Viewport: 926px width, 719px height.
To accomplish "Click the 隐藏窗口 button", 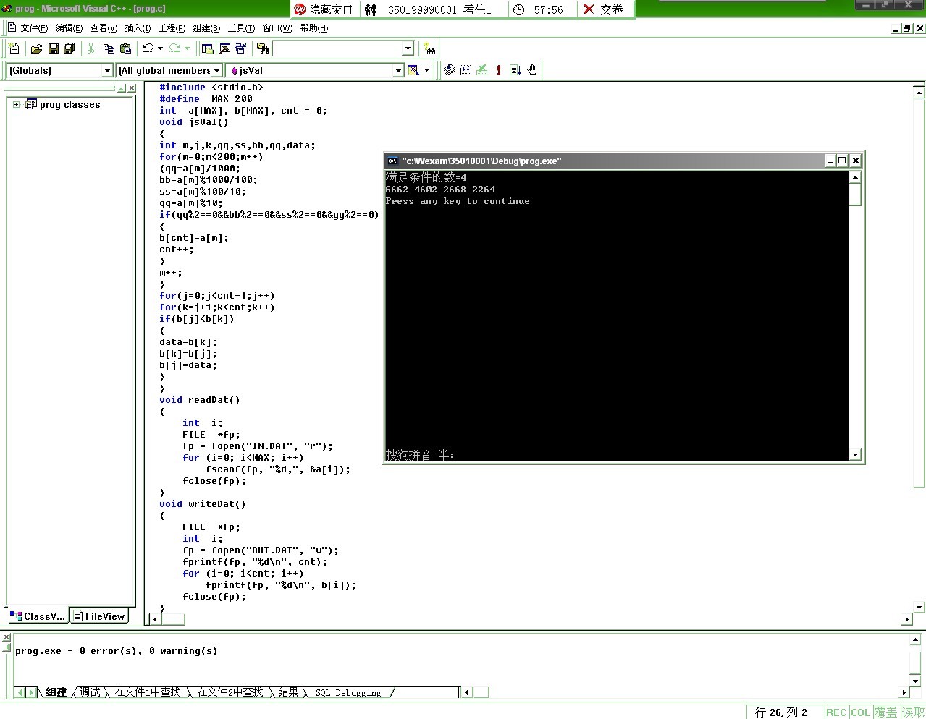I will (x=324, y=9).
